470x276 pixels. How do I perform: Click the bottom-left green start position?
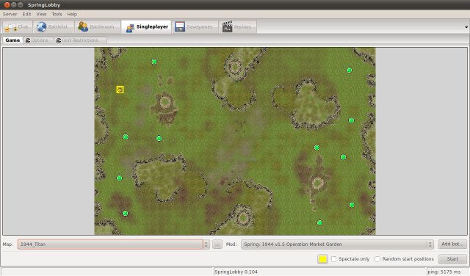coord(125,213)
